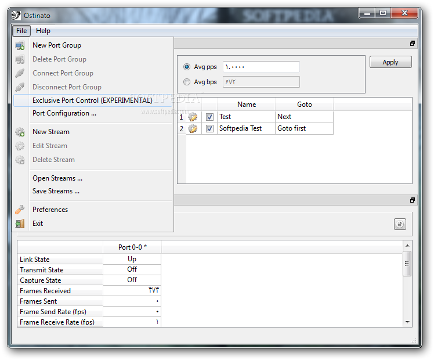The image size is (434, 360).
Task: Click the Edit Stream gear icon
Action: (x=20, y=146)
